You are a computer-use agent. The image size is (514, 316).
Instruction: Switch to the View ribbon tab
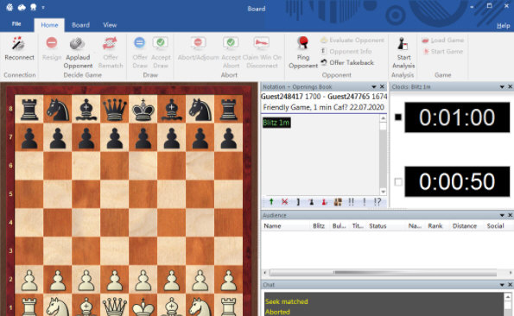pos(110,25)
